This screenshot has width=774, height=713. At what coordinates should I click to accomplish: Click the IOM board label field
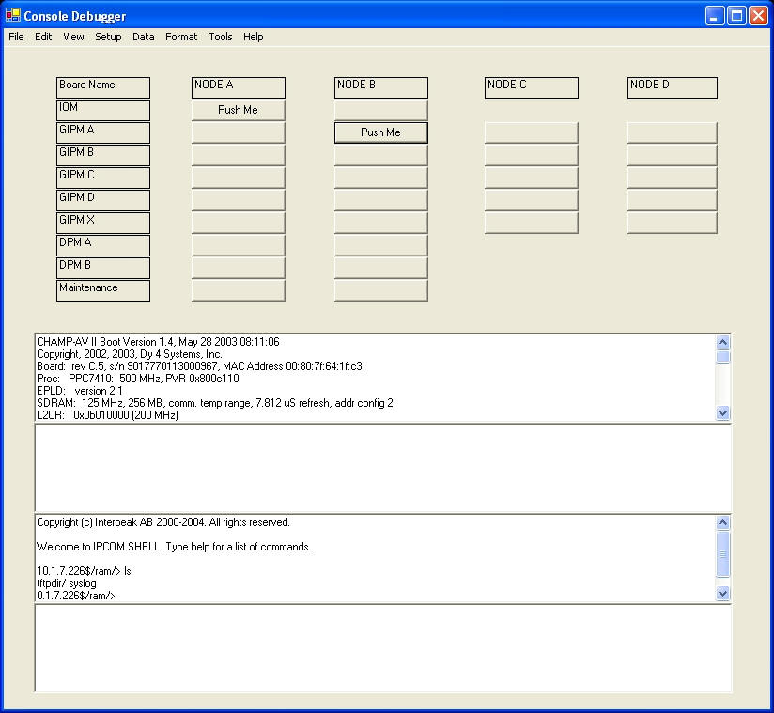[x=103, y=110]
